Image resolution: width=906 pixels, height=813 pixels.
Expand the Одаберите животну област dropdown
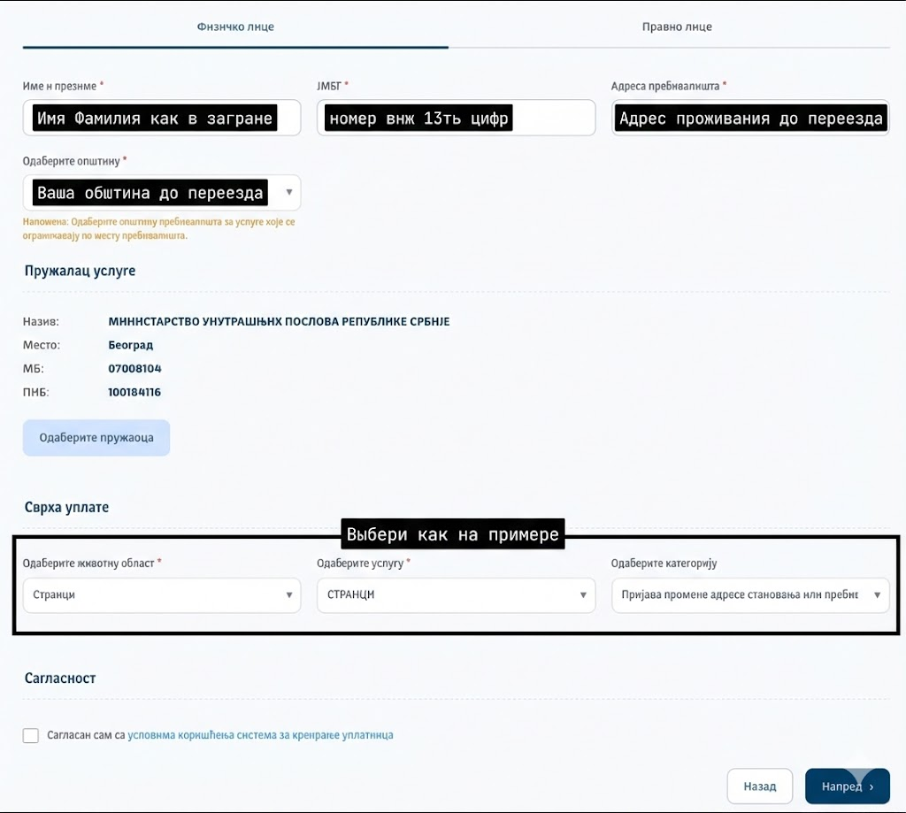pos(162,595)
